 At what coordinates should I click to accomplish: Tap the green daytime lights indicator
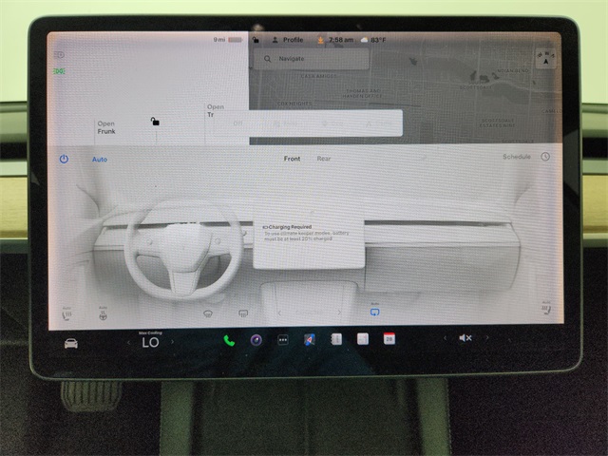coord(59,71)
